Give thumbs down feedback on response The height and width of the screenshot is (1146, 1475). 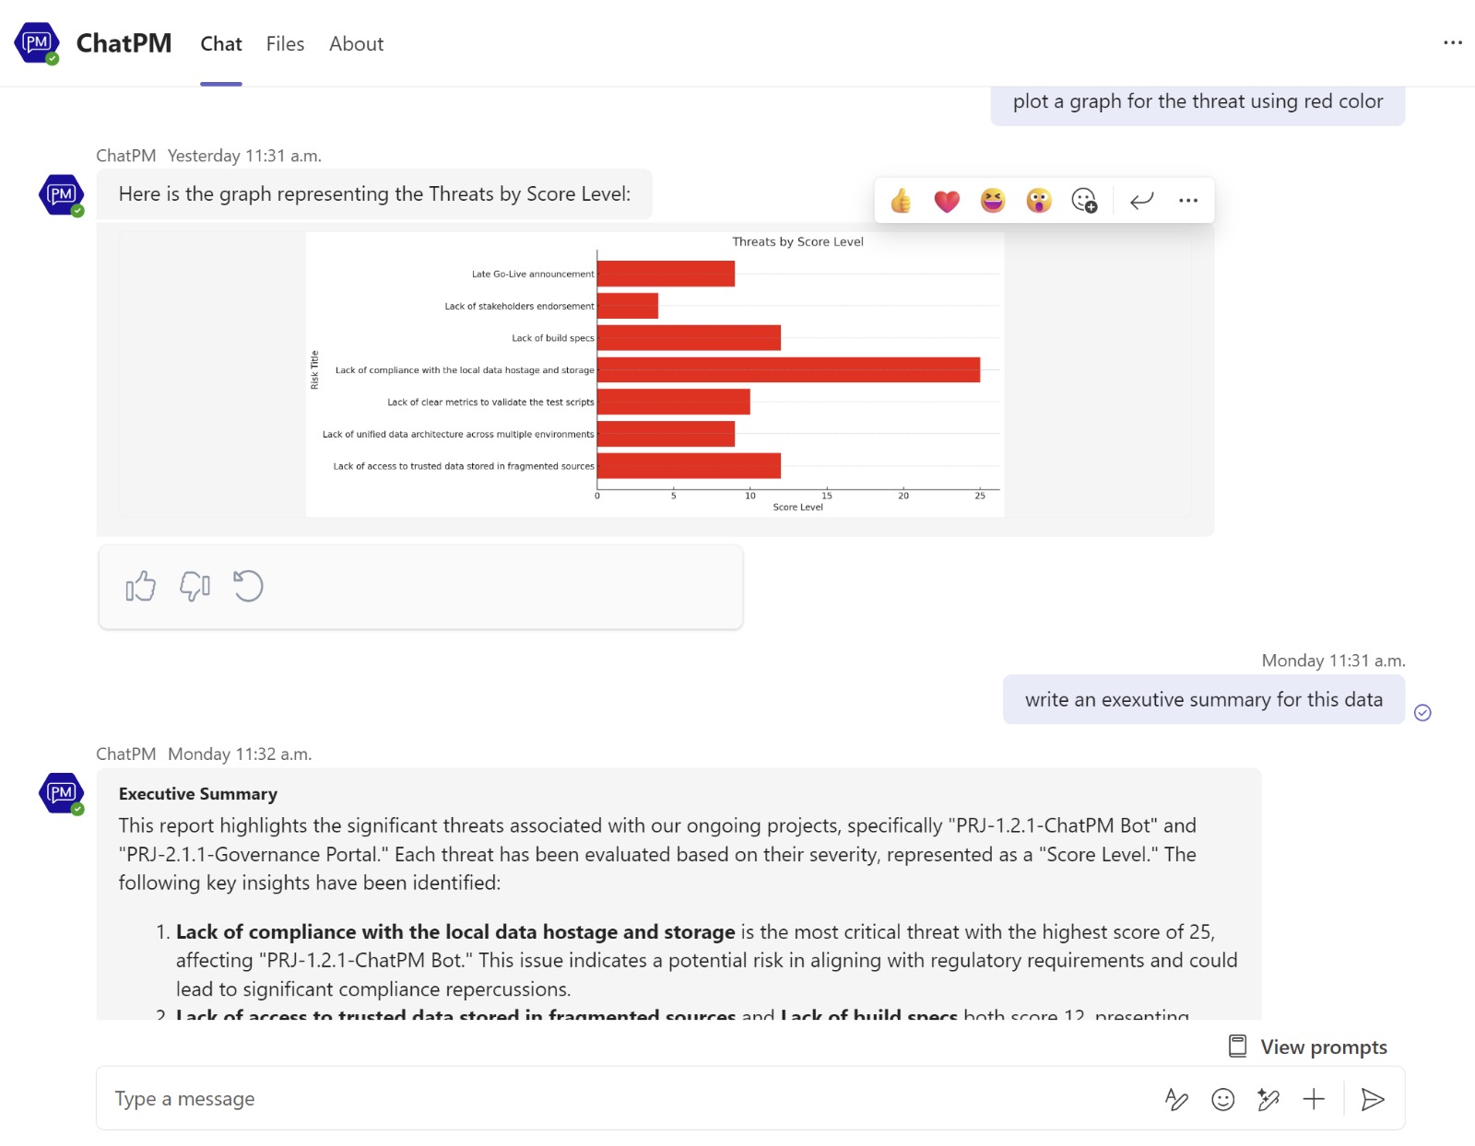point(195,586)
